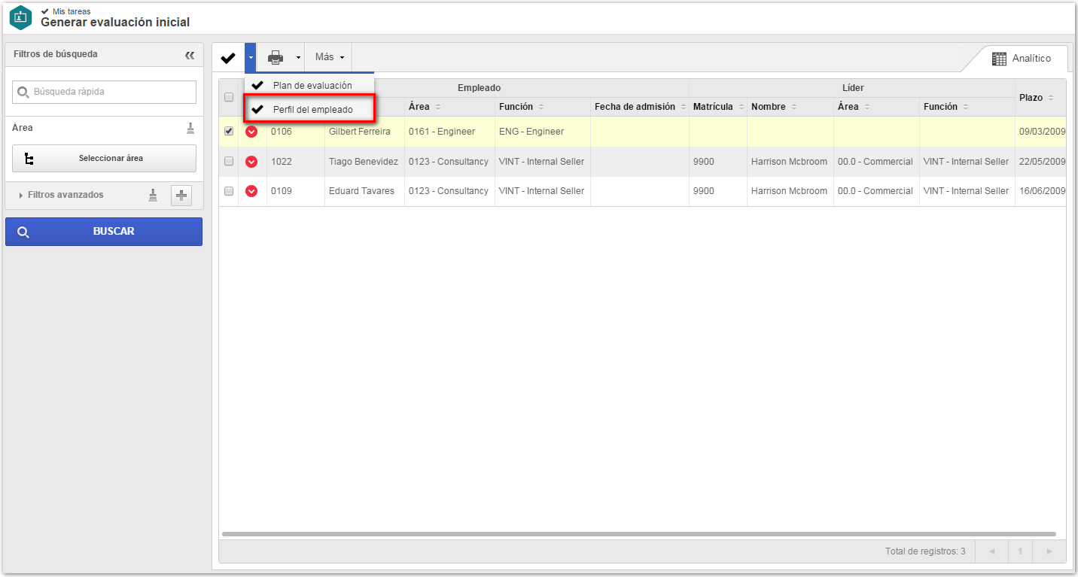Sort by employee Área column

[x=449, y=107]
